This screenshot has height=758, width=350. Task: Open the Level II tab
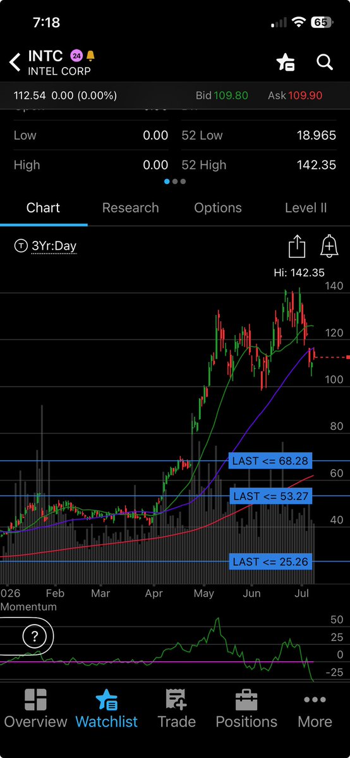306,208
